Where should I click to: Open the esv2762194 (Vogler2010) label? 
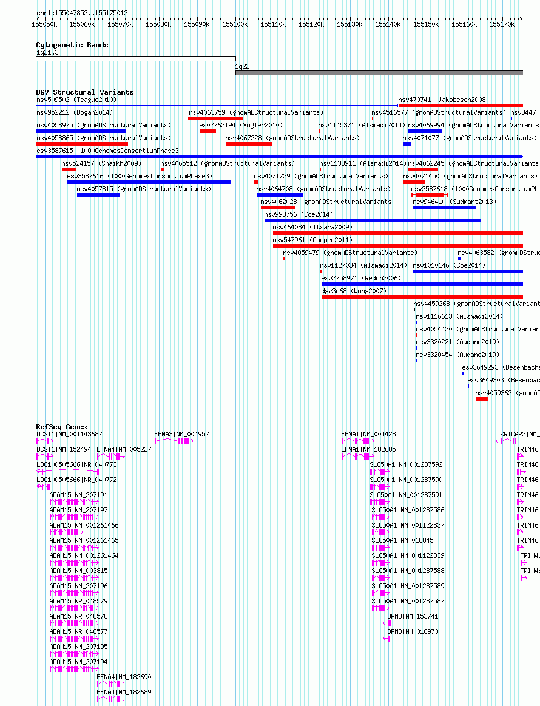coord(241,124)
